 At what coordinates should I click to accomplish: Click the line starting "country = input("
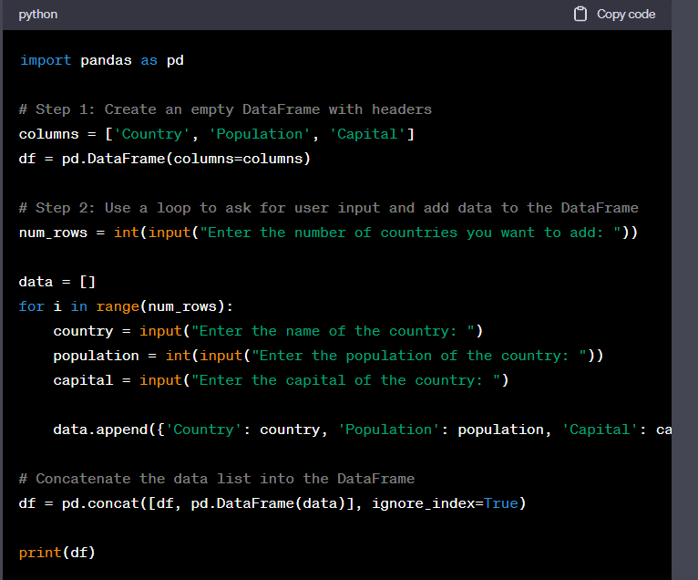click(x=268, y=330)
